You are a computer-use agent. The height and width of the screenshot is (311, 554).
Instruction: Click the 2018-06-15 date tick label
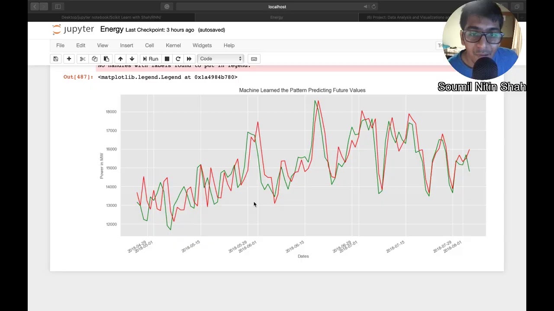tap(295, 247)
